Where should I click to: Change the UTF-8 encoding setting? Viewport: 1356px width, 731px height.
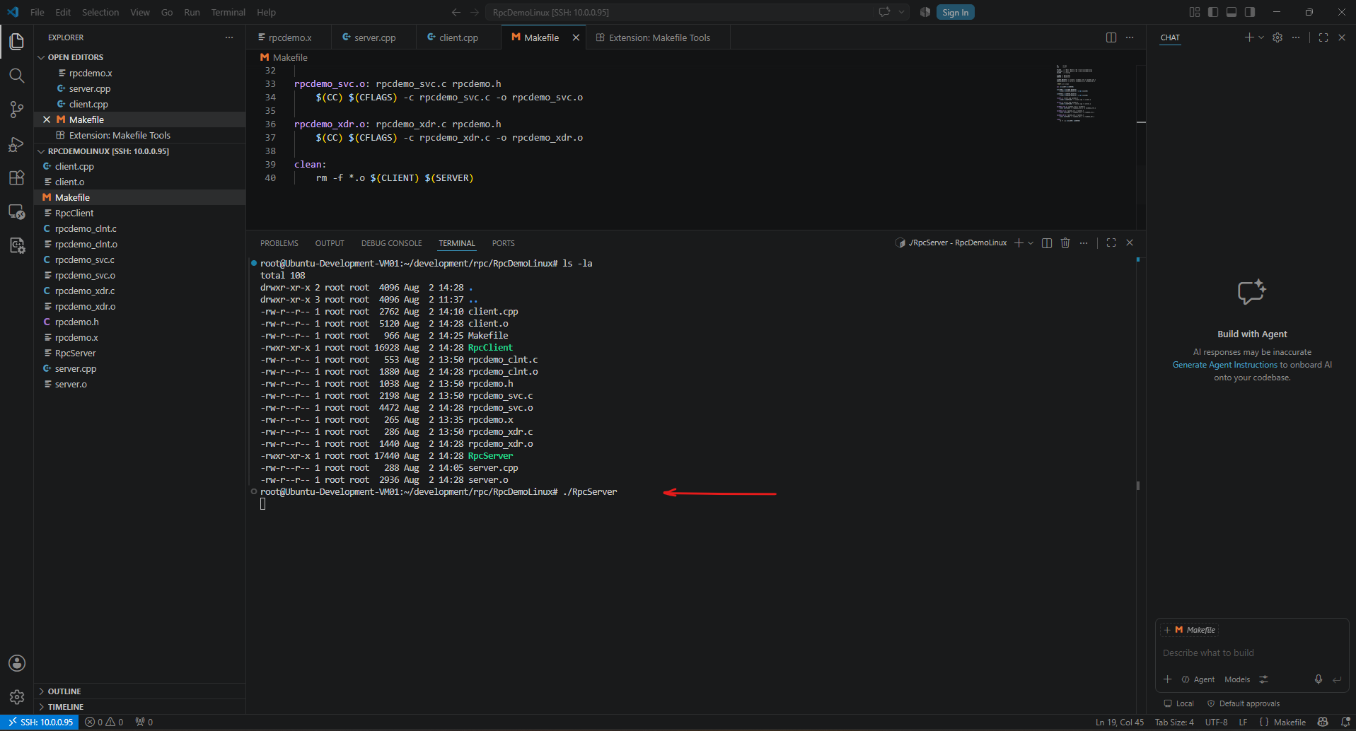tap(1216, 722)
